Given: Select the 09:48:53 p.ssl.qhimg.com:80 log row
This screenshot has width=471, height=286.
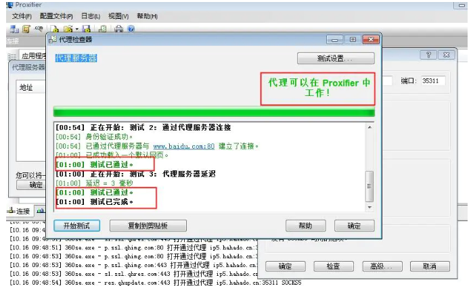Looking at the screenshot, I should [x=133, y=256].
